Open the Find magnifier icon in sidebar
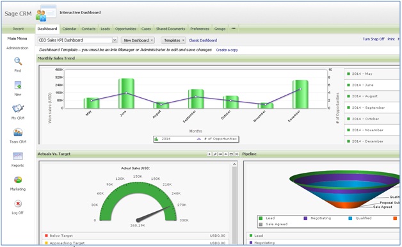Viewport: 402px width, 247px height. 18,61
